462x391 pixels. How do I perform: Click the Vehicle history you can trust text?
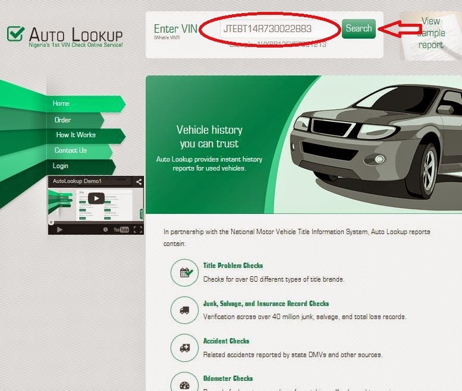[209, 137]
